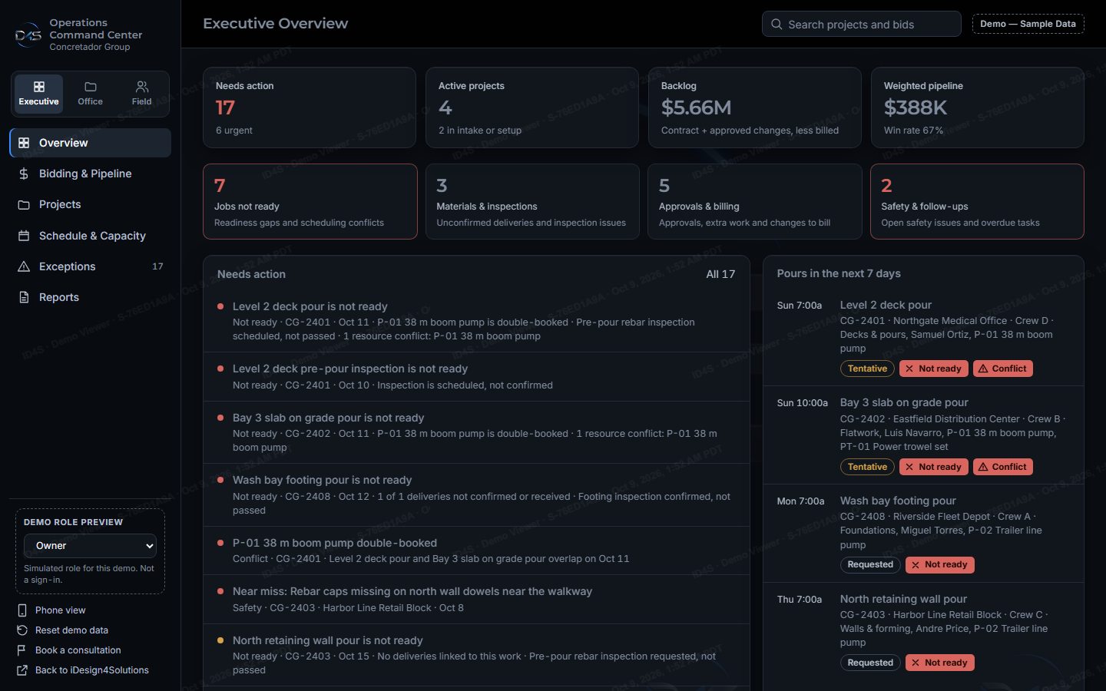Open Level 2 deck pour is not ready
The height and width of the screenshot is (691, 1106).
476,321
